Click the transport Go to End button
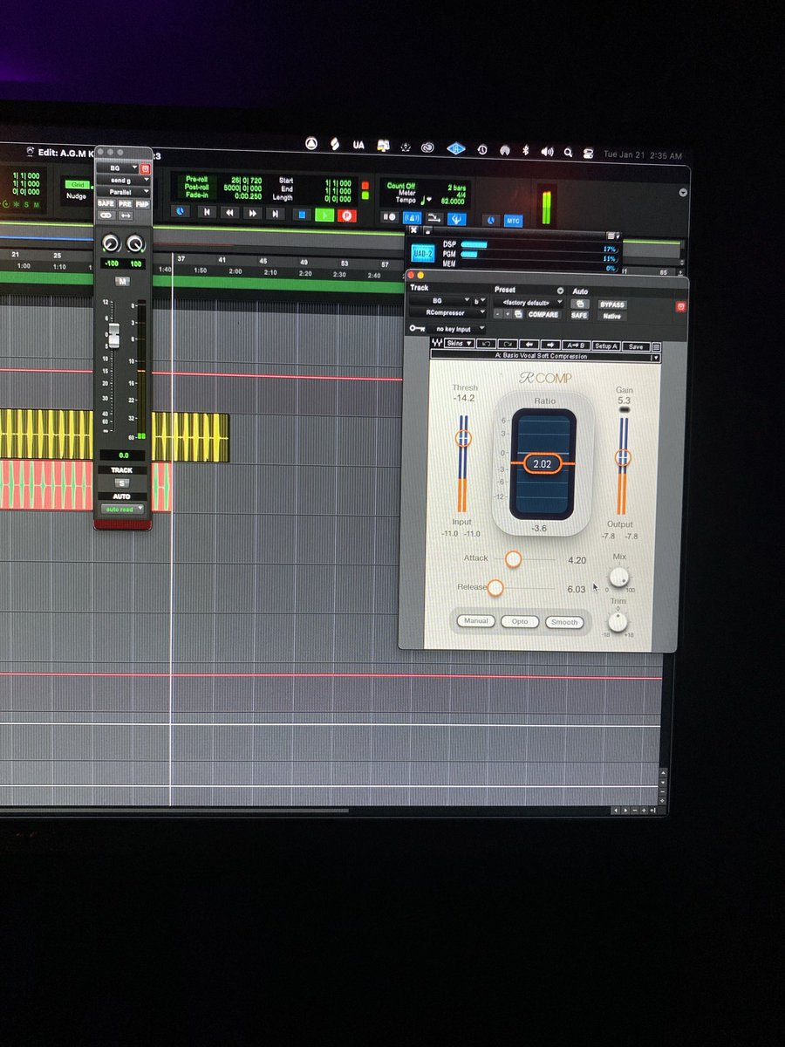 point(276,212)
